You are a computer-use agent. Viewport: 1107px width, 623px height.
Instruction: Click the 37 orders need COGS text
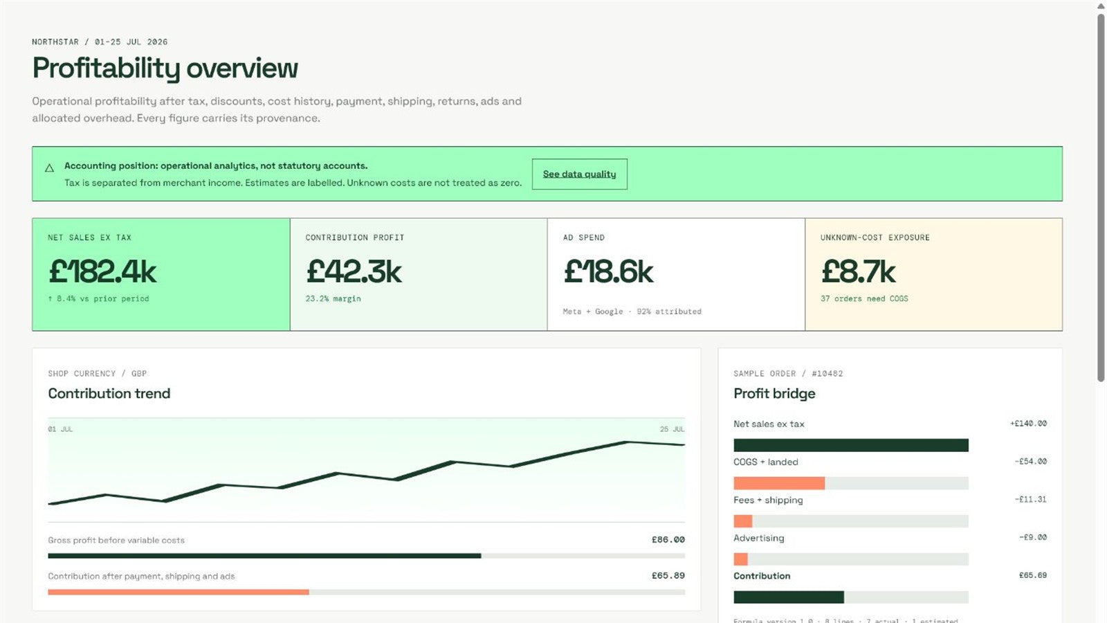[x=864, y=298]
